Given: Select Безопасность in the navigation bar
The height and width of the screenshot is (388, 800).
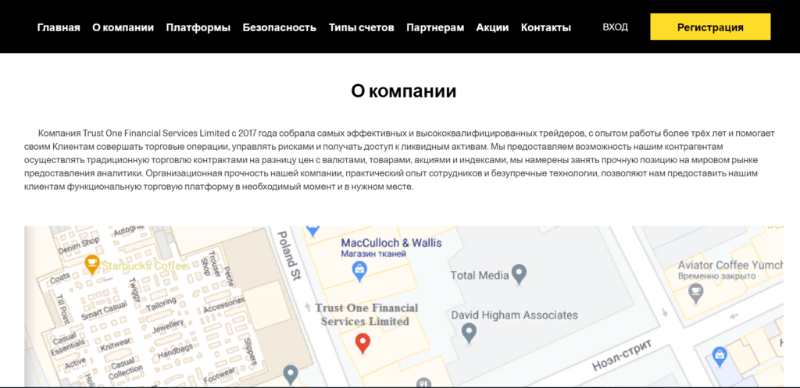Looking at the screenshot, I should pyautogui.click(x=279, y=27).
